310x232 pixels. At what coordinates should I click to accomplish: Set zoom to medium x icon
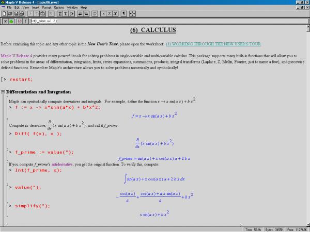point(109,13)
